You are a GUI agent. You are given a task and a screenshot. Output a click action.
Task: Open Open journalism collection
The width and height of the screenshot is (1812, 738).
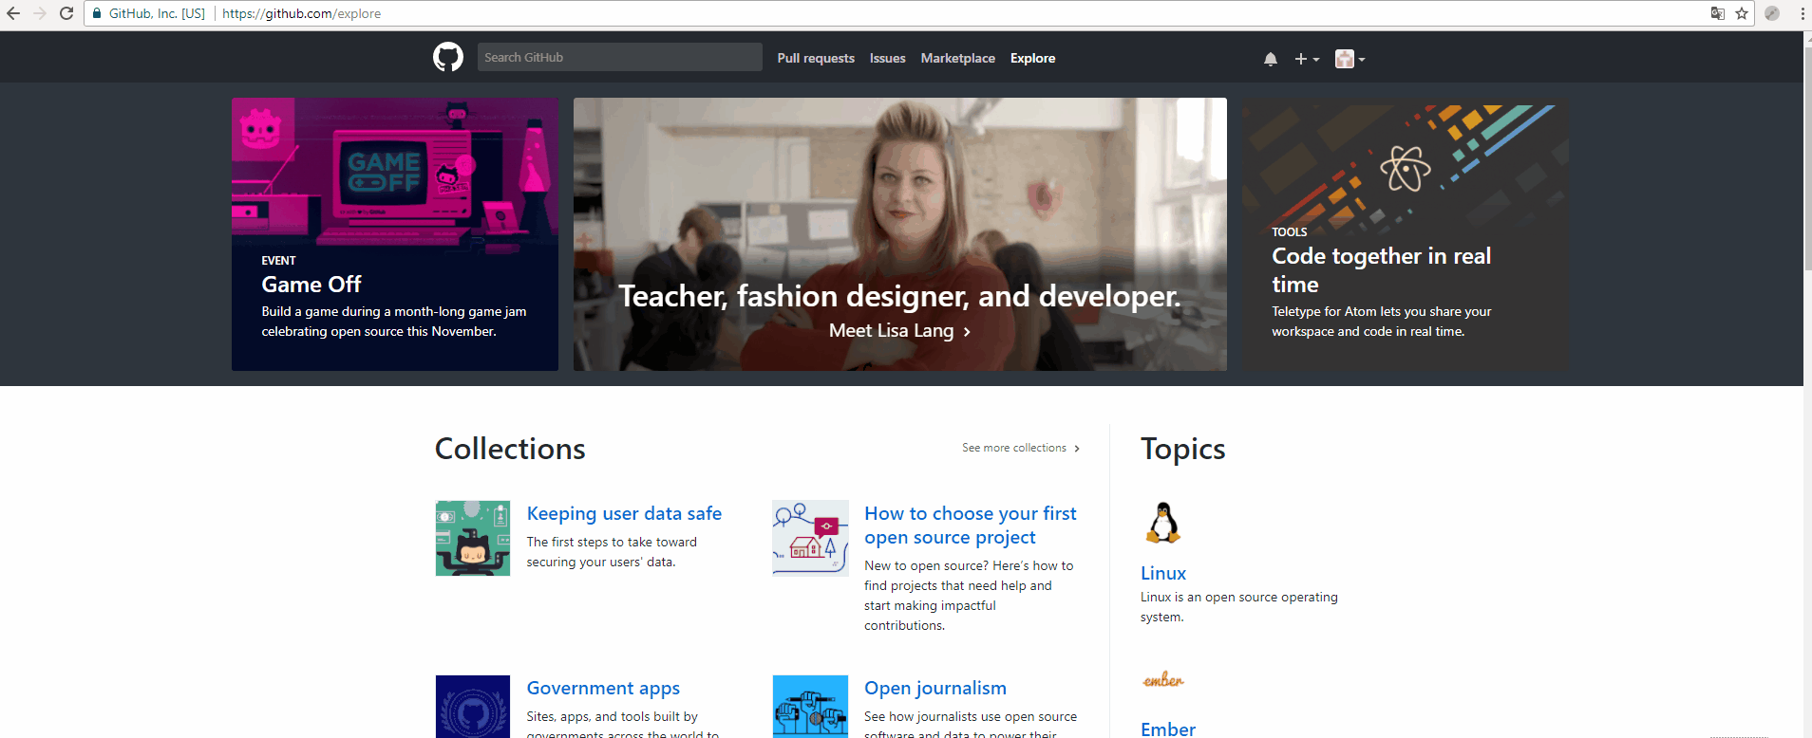[934, 688]
